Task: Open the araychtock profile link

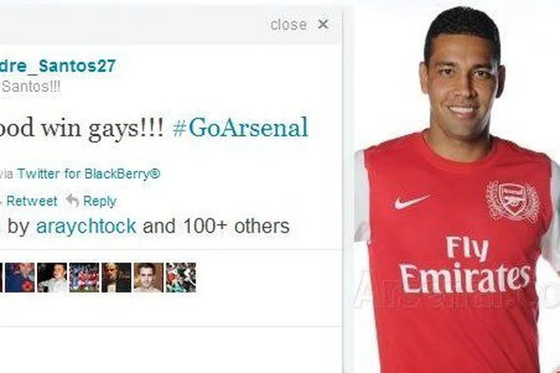Action: pos(86,226)
